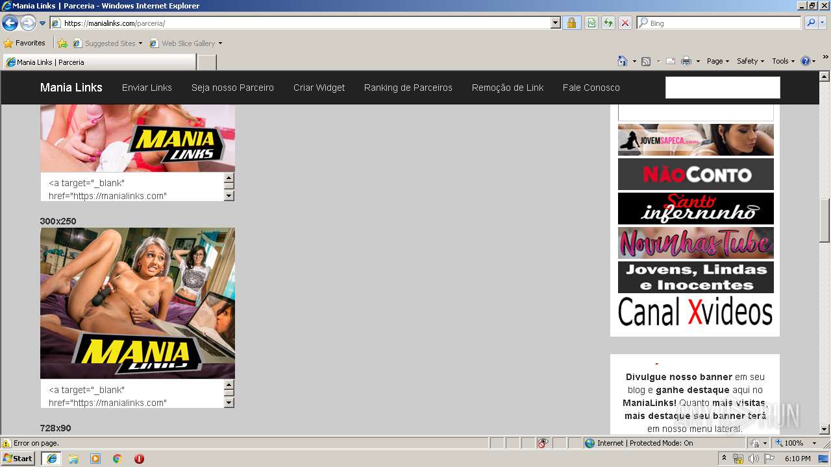Click the scroll-up arrow of the 300x250 embed code box

(229, 385)
